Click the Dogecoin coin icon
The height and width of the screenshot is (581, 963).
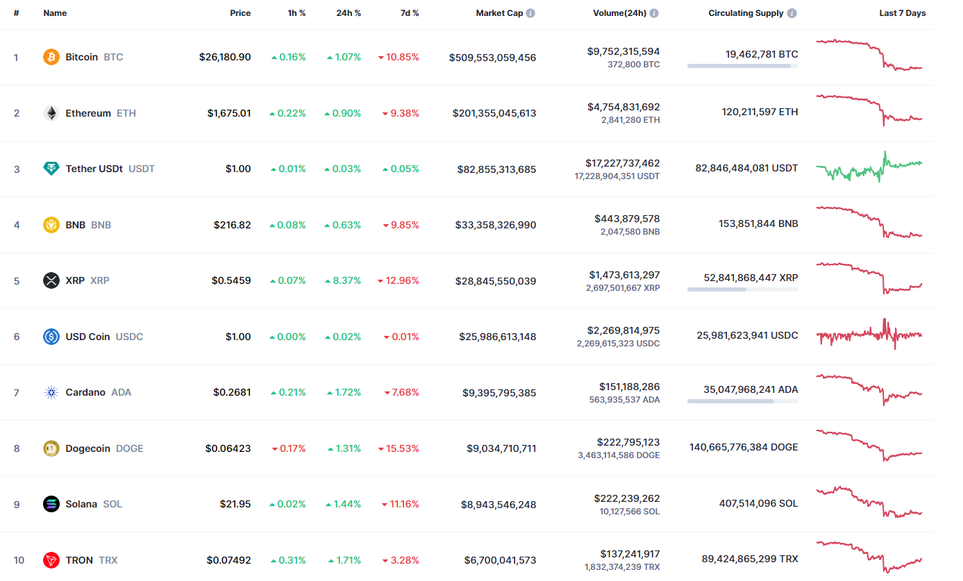(x=51, y=448)
